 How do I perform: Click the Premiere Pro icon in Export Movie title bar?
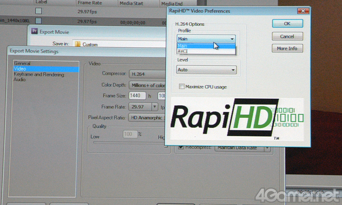[35, 32]
